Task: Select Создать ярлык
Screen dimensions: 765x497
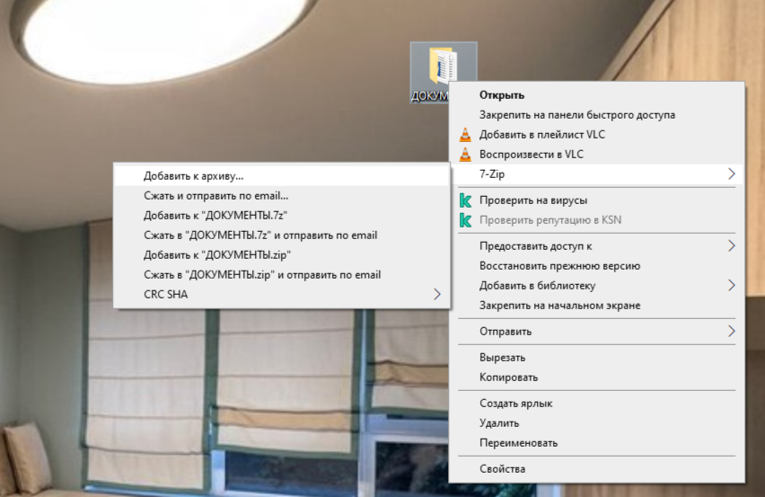Action: click(596, 404)
